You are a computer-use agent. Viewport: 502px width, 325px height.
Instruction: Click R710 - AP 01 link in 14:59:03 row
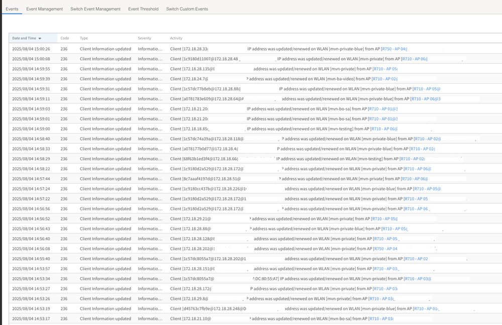(x=383, y=109)
